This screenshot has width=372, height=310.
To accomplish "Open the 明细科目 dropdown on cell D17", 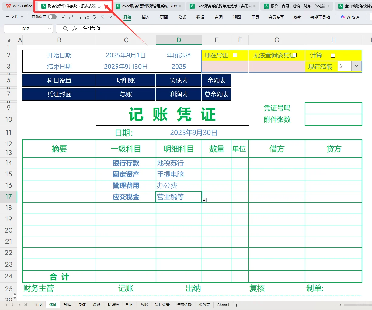I will pos(204,200).
